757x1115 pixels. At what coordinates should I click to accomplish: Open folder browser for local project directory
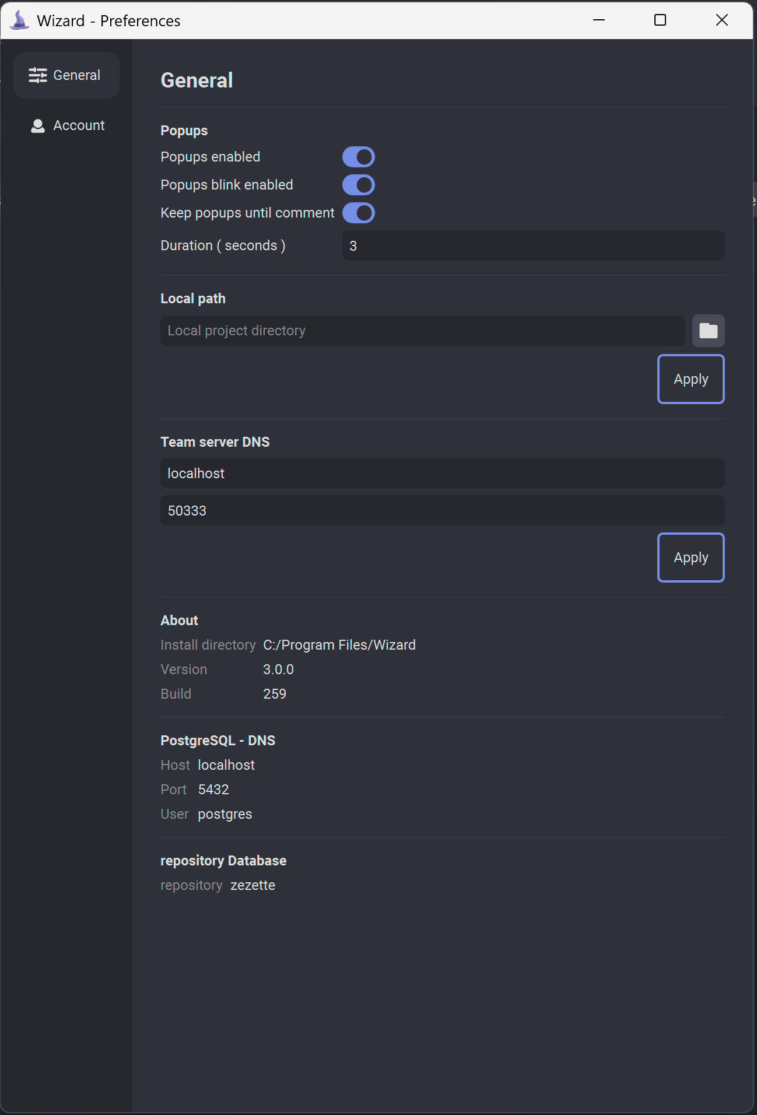coord(708,331)
